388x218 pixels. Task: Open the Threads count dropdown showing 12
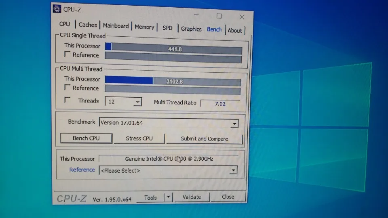(x=123, y=102)
